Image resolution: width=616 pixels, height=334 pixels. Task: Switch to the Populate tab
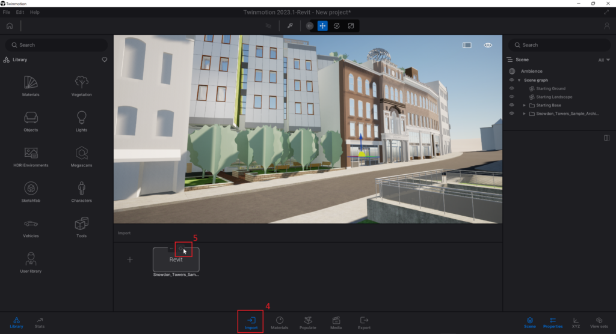tap(307, 323)
